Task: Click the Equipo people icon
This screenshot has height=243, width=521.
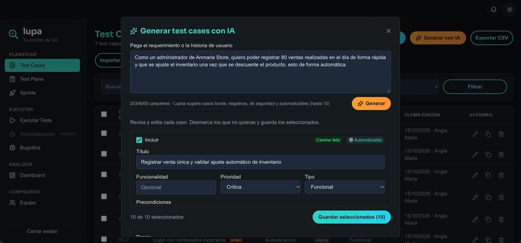Action: [12, 203]
